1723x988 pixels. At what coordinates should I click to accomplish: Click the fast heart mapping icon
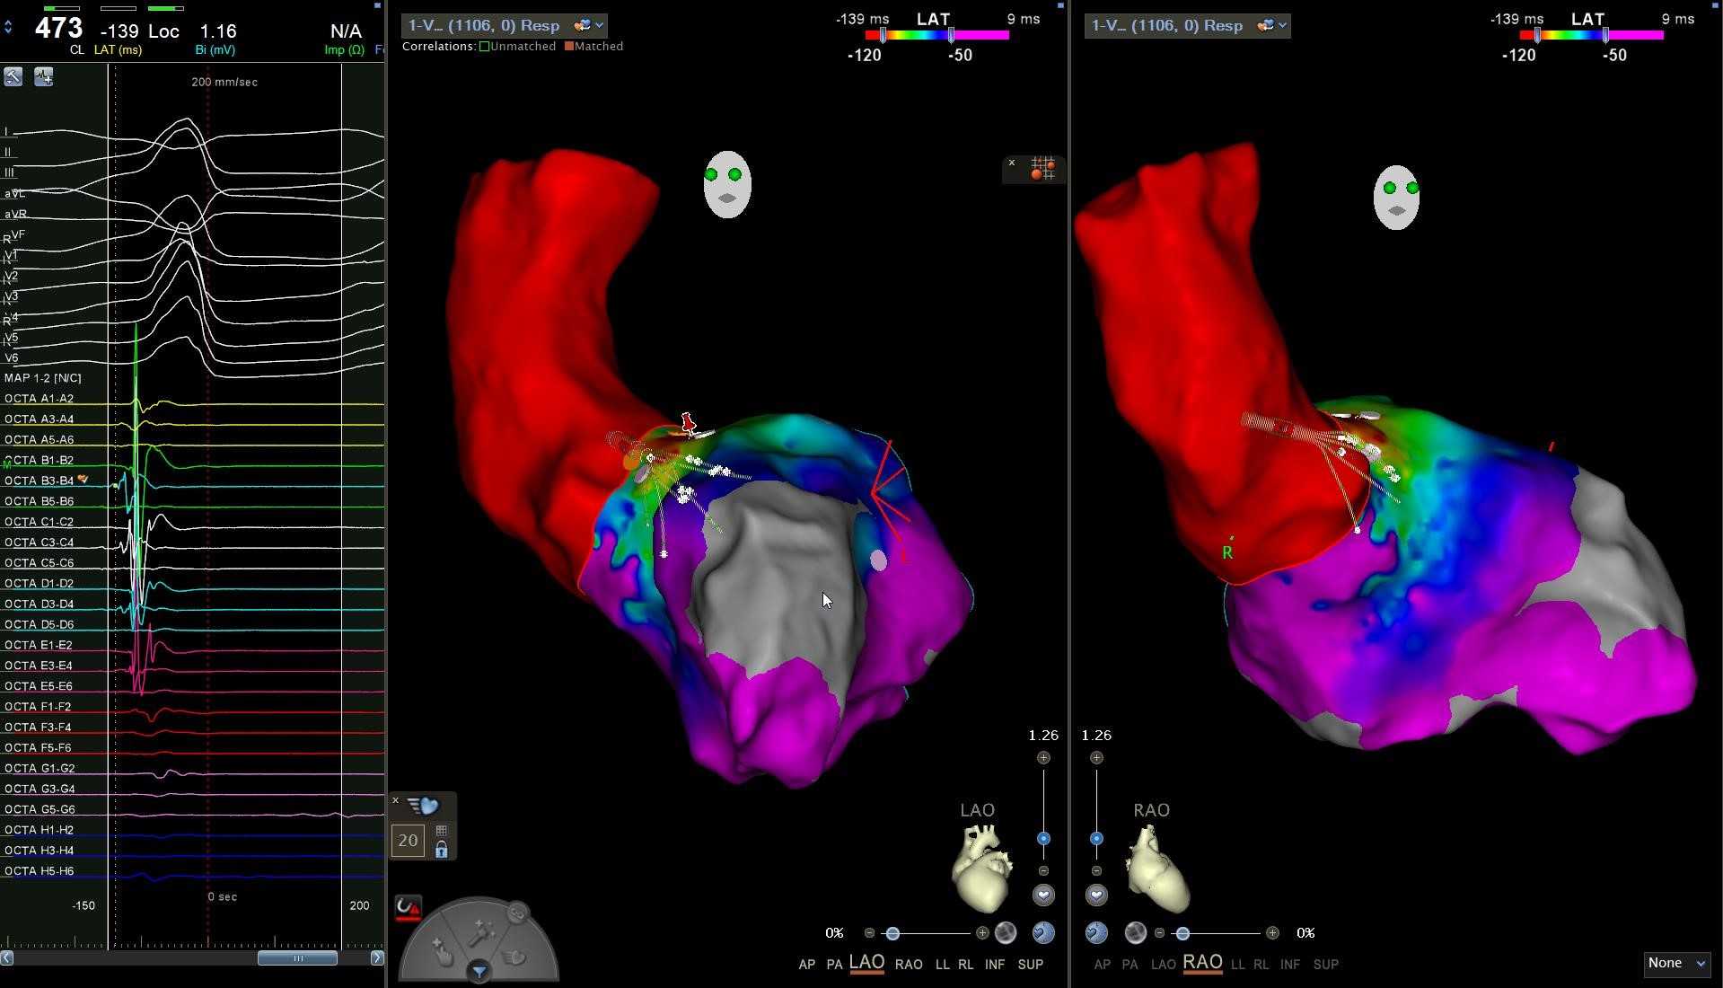coord(423,806)
